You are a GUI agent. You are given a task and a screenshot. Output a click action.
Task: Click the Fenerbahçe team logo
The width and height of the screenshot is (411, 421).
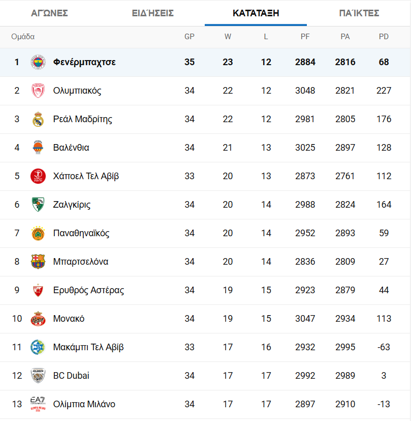[x=38, y=62]
